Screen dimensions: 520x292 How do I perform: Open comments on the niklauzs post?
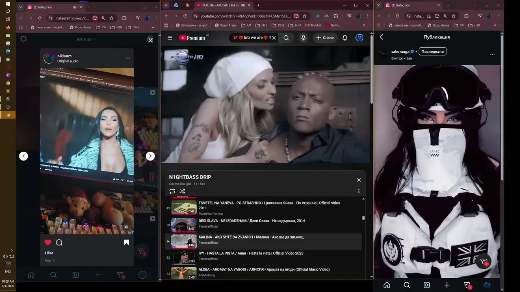tap(59, 243)
